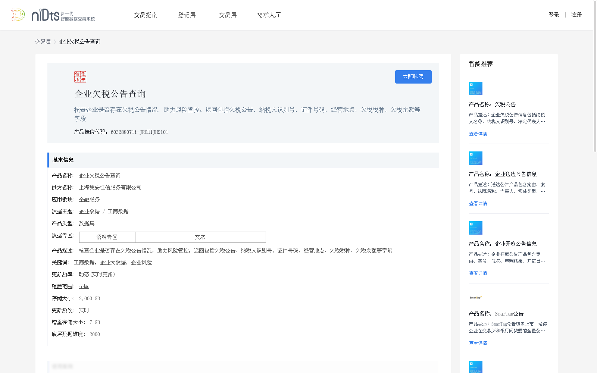
Task: Go to the 交易层 nav item
Action: pyautogui.click(x=228, y=15)
